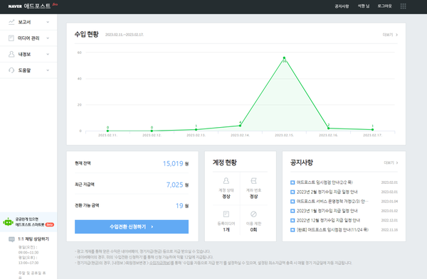Viewport: 427px width, 279px height.
Task: Click x-axis label 2023.02.11.
Action: [107, 135]
